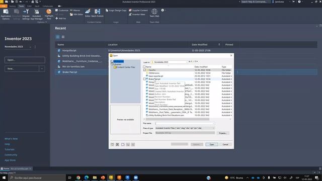
Task: Open the Customize command
Action: point(61,10)
